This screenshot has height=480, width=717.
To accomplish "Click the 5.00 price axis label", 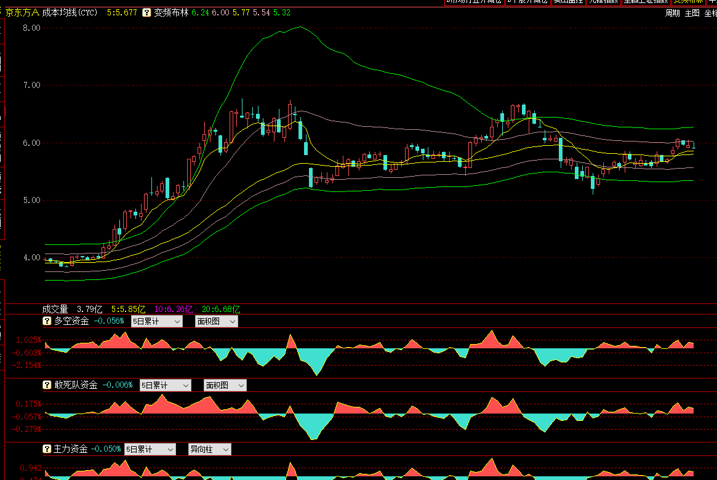I will 31,200.
